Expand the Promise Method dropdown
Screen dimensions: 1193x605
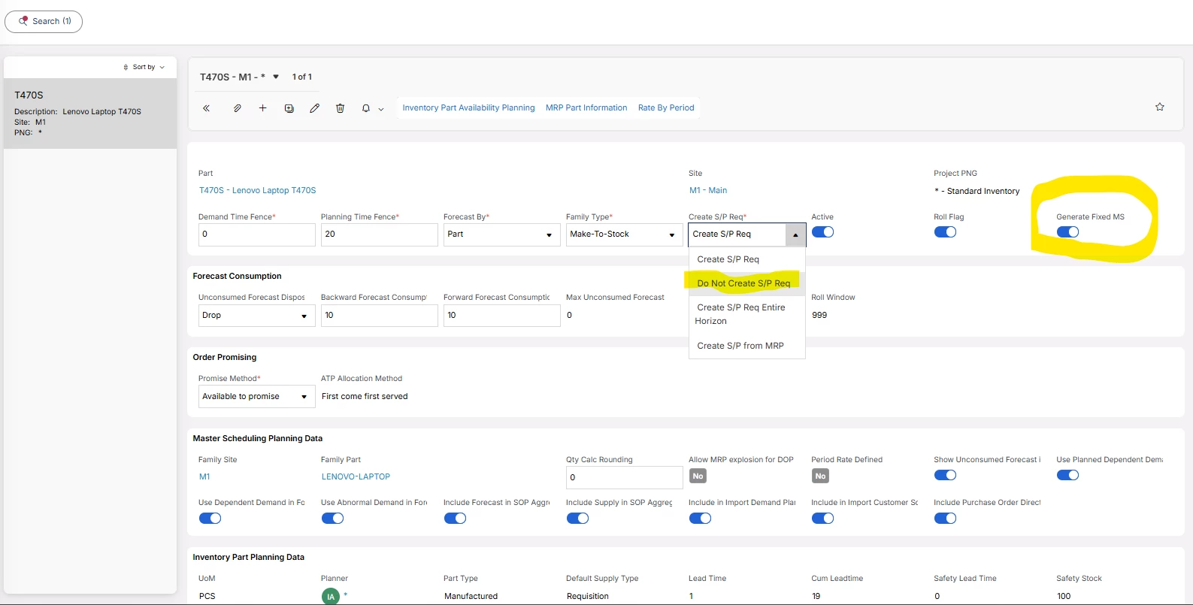(x=256, y=397)
